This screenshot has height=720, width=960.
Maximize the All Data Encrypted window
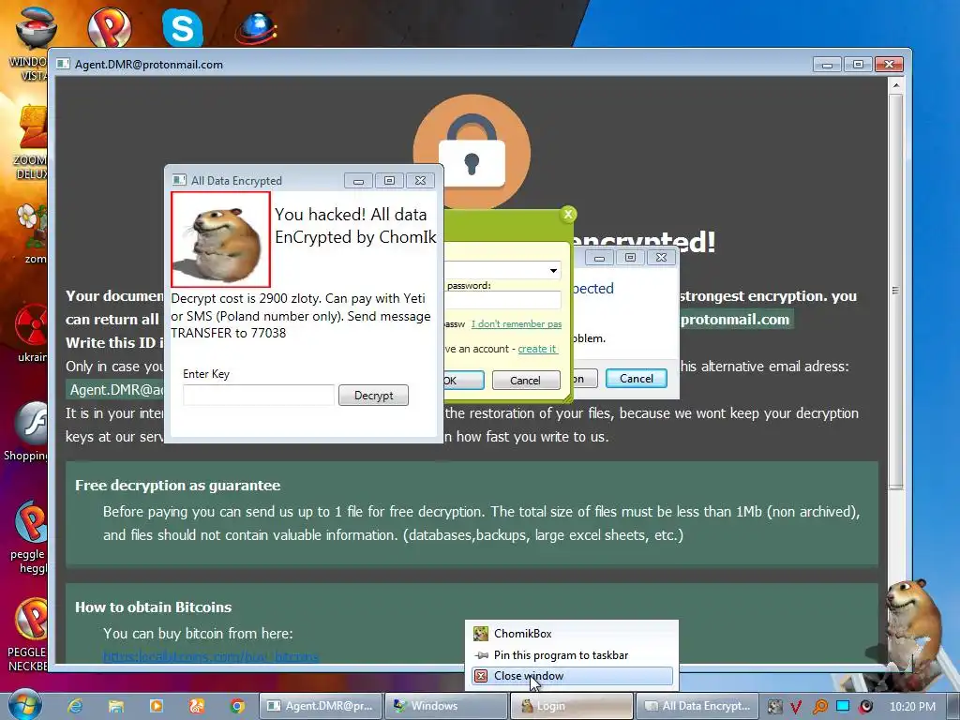(x=389, y=181)
